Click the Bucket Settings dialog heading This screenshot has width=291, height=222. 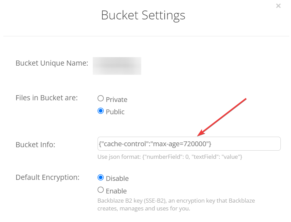143,15
